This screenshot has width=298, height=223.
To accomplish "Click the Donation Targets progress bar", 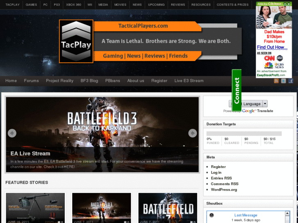I will (x=244, y=134).
